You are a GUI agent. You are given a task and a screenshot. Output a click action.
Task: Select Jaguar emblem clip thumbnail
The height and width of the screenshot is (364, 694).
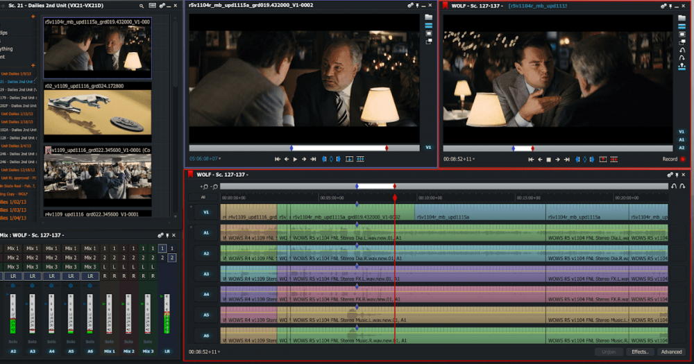(97, 112)
